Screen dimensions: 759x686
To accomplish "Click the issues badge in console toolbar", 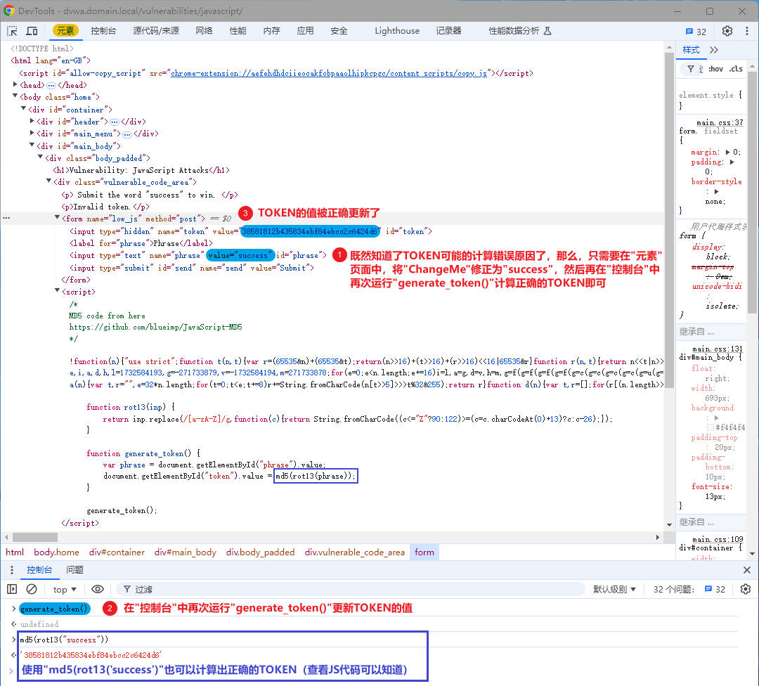I will (x=715, y=589).
